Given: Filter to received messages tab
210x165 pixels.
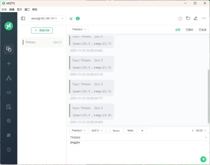Looking at the screenshot, I should pyautogui.click(x=190, y=30).
